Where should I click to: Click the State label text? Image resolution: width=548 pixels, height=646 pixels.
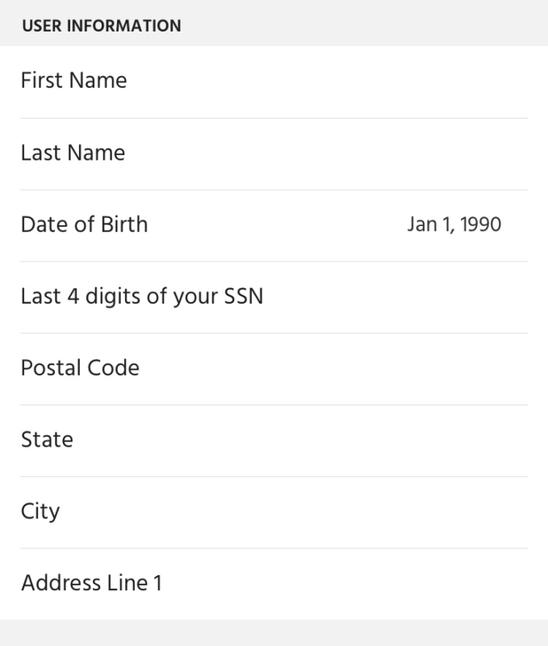(x=47, y=439)
